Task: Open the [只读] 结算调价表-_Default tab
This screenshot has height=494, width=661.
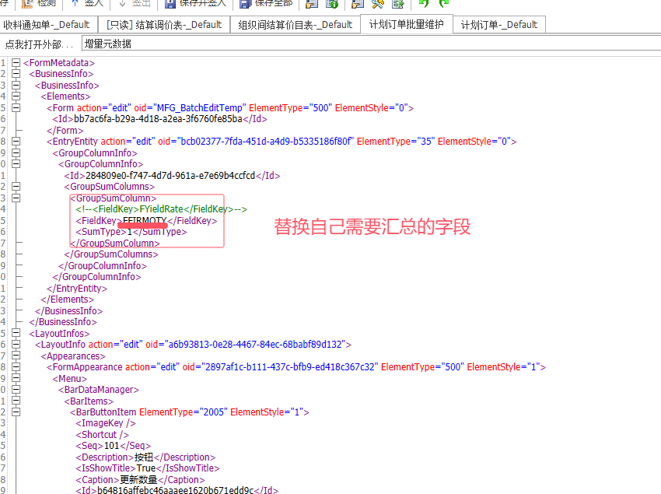Action: (x=164, y=25)
